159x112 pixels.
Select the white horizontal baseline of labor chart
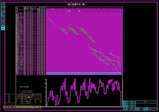(83, 106)
